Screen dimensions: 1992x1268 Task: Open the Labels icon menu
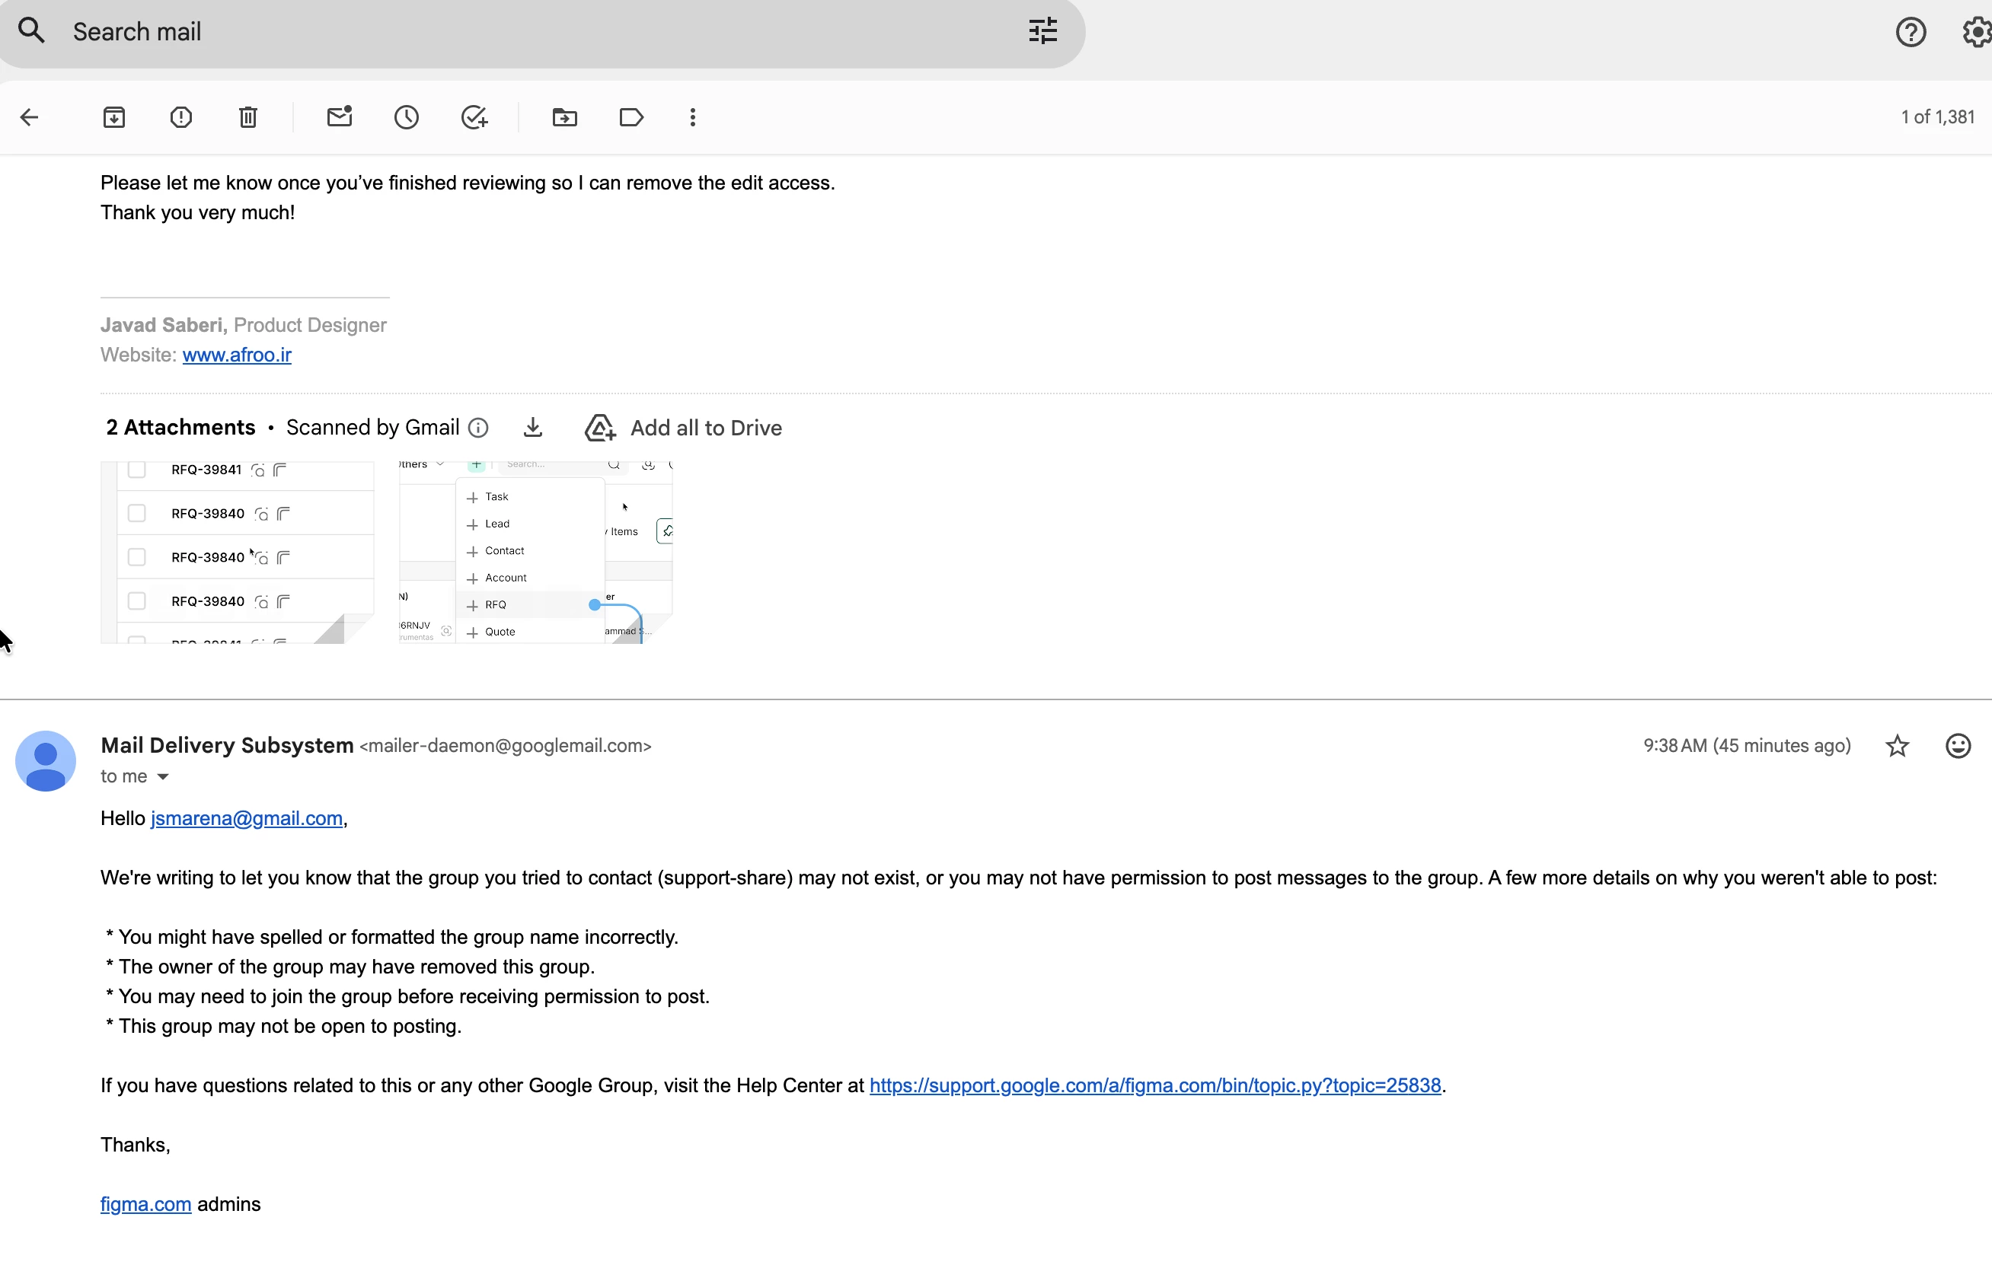click(631, 117)
